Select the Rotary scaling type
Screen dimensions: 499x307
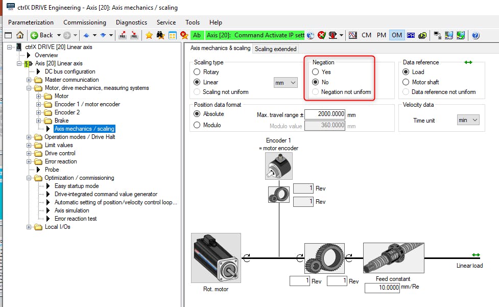(197, 72)
